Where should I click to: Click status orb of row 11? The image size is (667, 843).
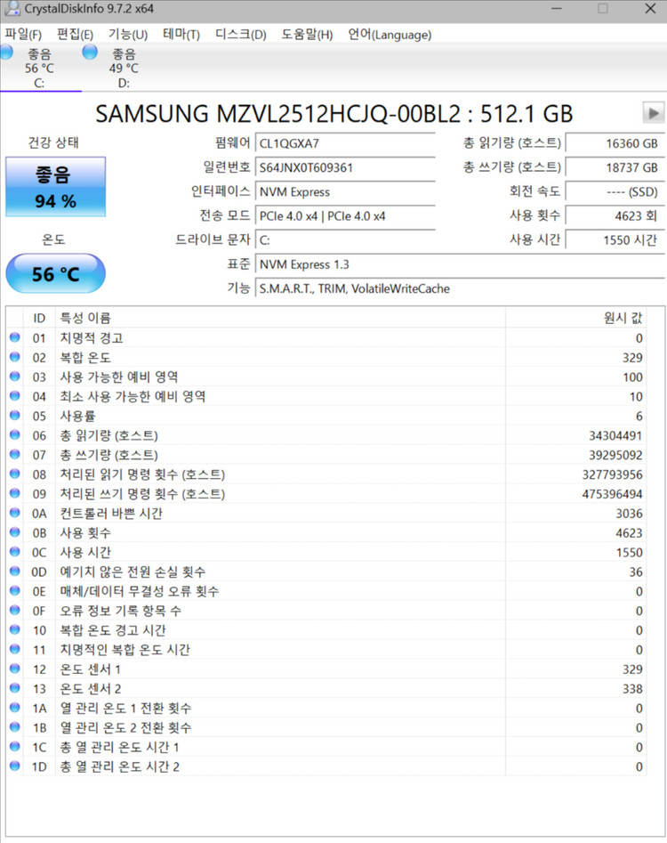pyautogui.click(x=15, y=649)
